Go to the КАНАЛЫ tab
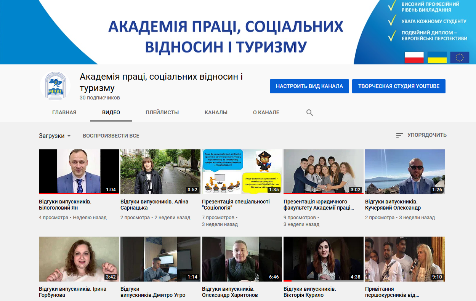This screenshot has width=476, height=301. click(216, 112)
